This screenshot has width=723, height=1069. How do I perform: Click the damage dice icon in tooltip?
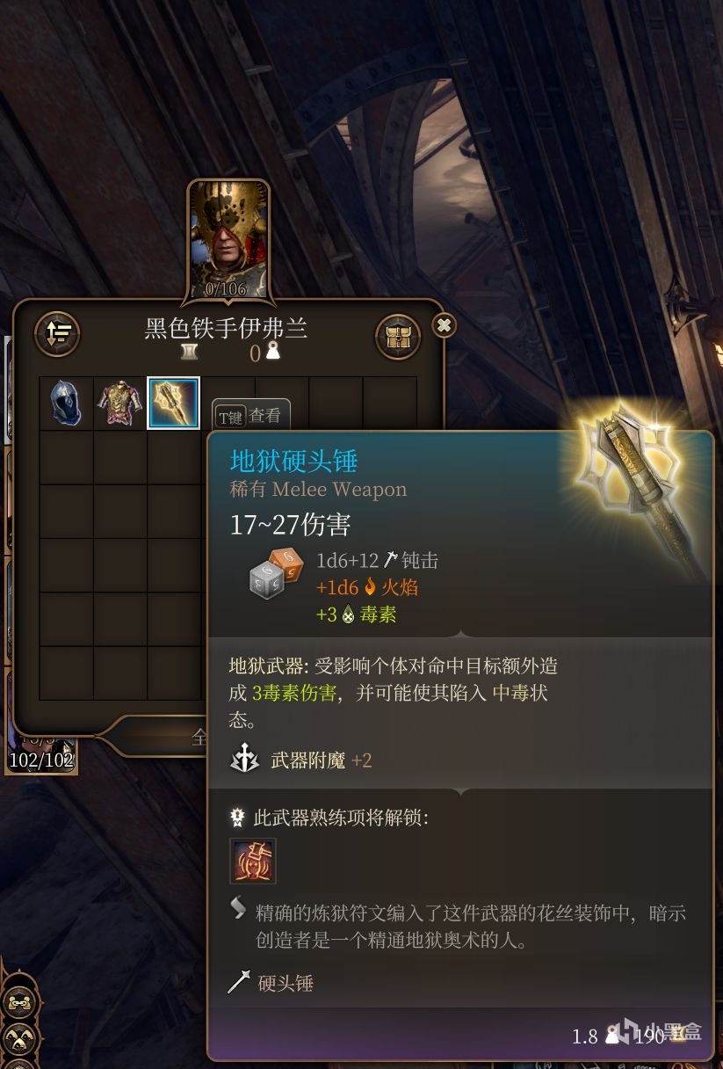(x=276, y=574)
